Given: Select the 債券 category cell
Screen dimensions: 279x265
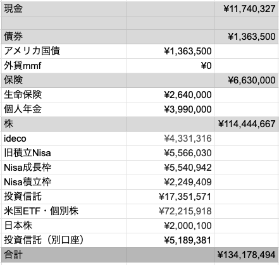Looking at the screenshot, I should tap(64, 37).
